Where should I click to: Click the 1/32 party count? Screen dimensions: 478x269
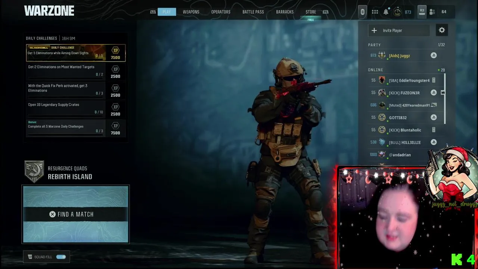pyautogui.click(x=441, y=45)
